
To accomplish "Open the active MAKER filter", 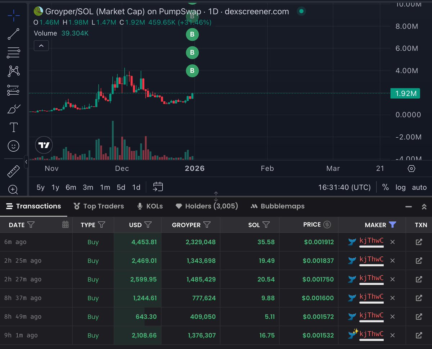I will (392, 225).
